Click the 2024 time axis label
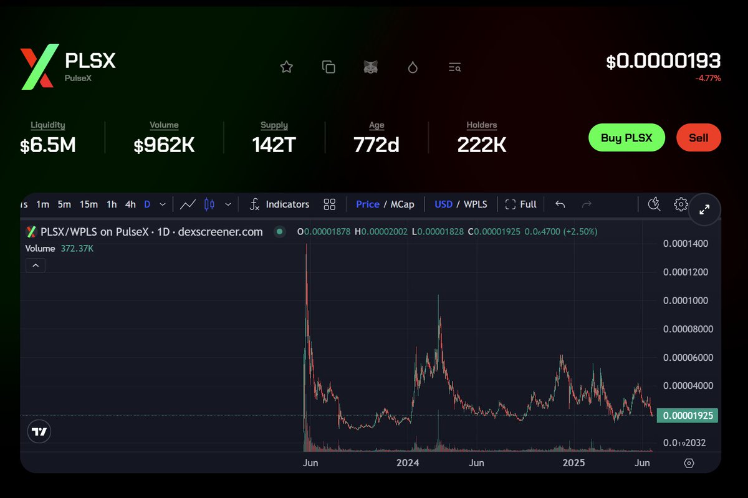The width and height of the screenshot is (748, 498). (408, 463)
